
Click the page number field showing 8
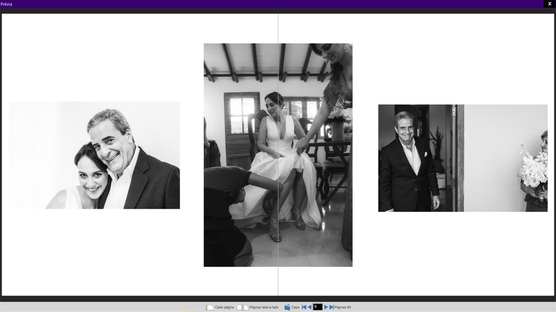(318, 307)
